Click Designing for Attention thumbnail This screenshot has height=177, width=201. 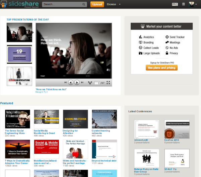point(75,119)
